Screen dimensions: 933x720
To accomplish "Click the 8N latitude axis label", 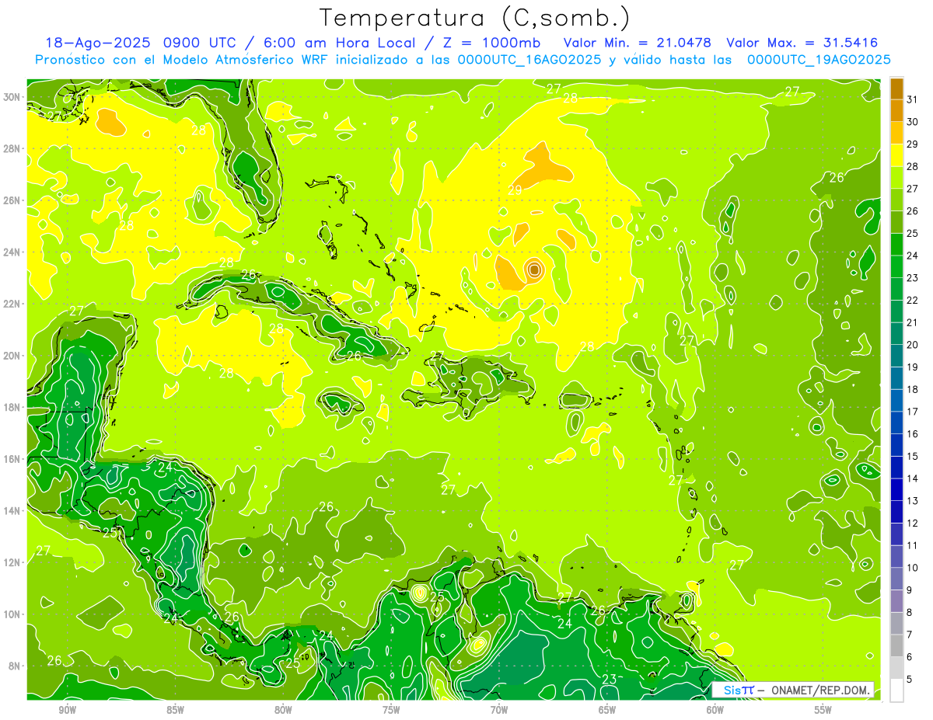I will [16, 666].
